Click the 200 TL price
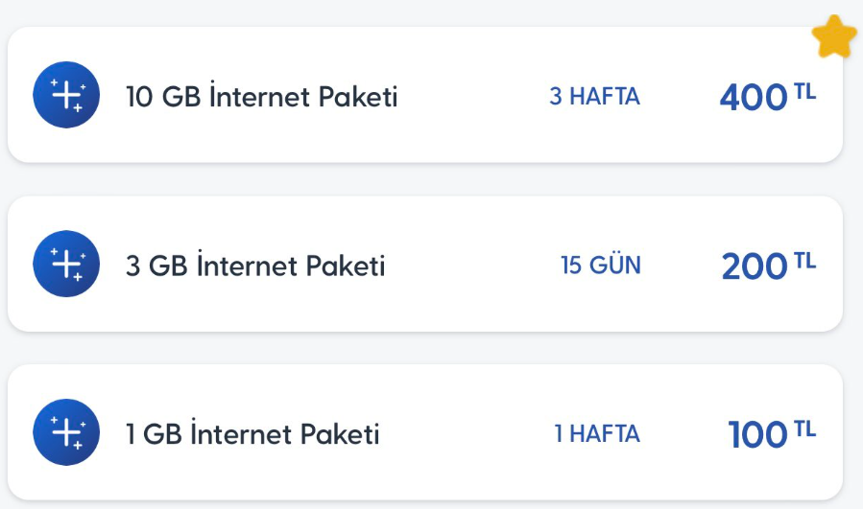The height and width of the screenshot is (509, 863). pos(768,265)
